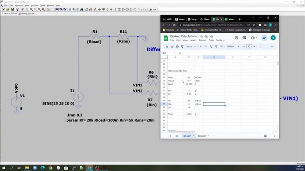Screen dimensions: 305x171
Task: Open the Sheet1 tab options arrow
Action: [x=193, y=136]
